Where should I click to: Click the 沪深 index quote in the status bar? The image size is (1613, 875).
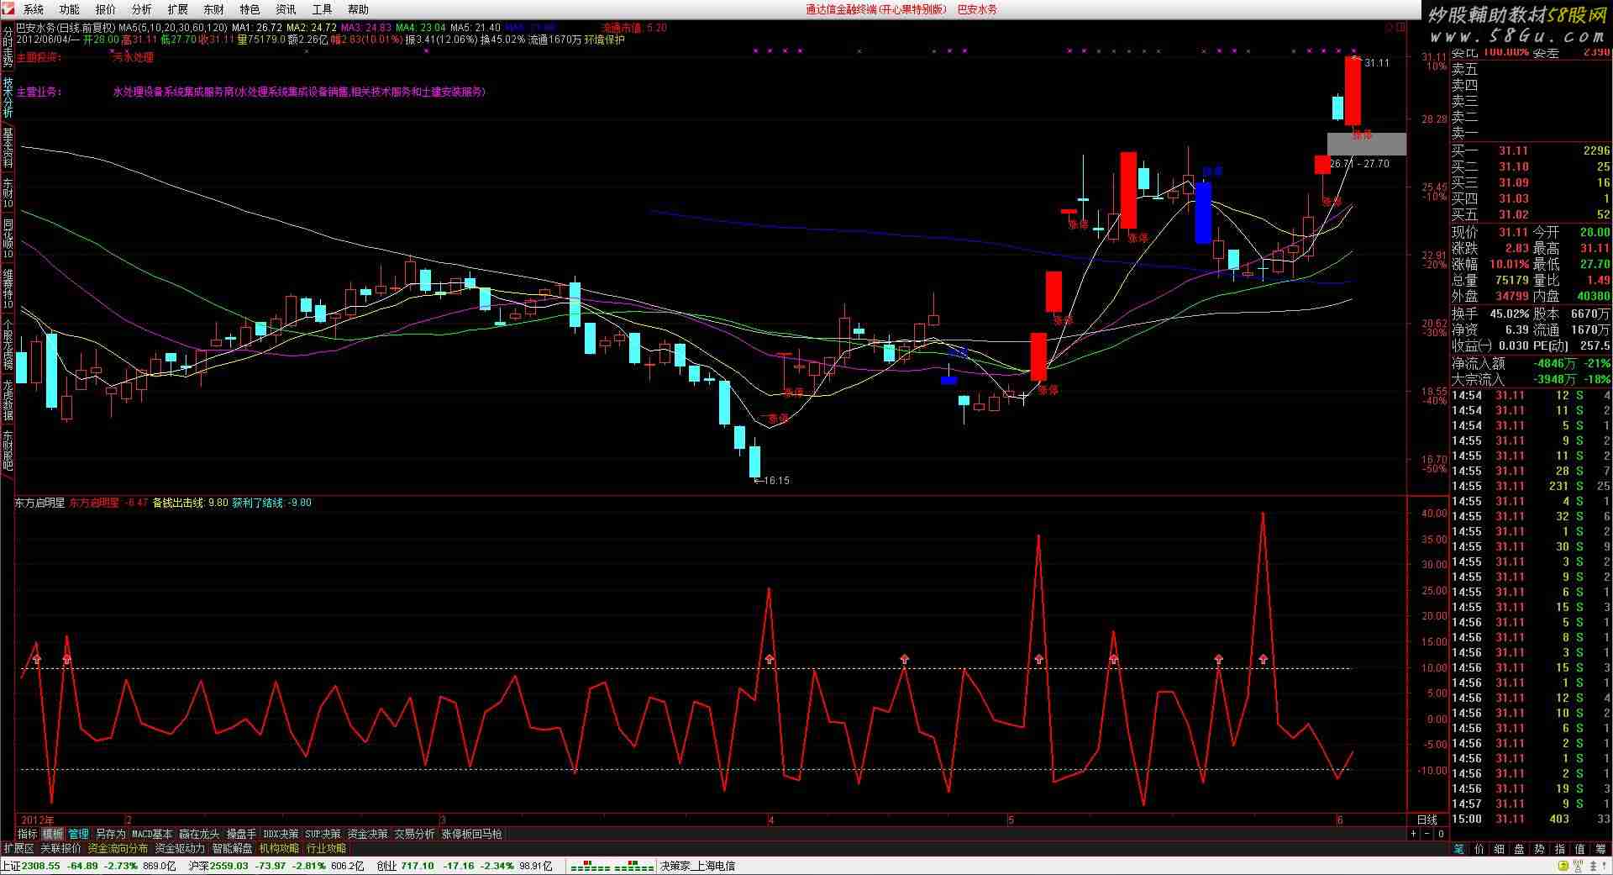[276, 866]
